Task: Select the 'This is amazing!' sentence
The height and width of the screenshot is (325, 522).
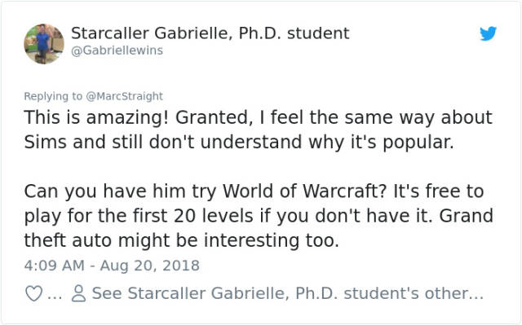Action: tap(96, 117)
